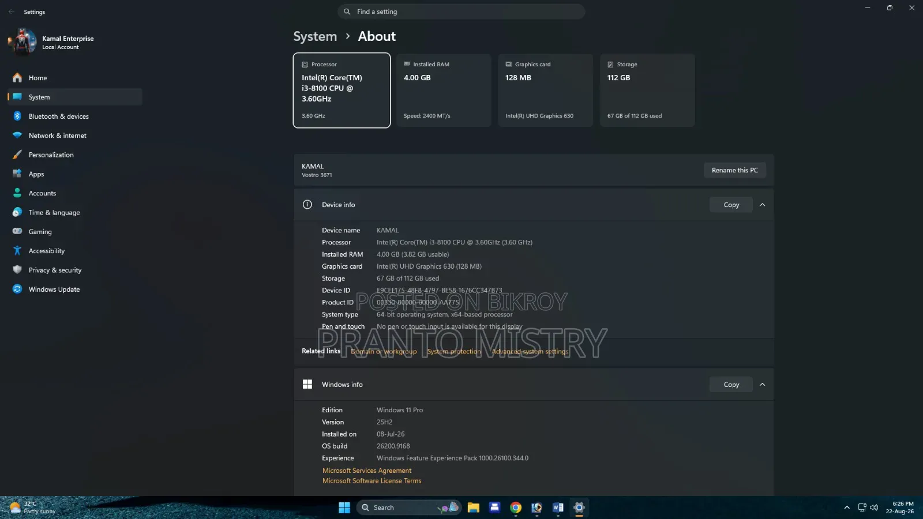Click the Accounts person icon
The image size is (923, 519).
(x=17, y=193)
